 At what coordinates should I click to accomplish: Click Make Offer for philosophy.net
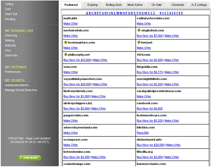(x=100, y=60)
